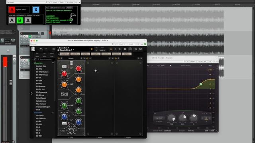Select the fourth preset strip tab
This screenshot has height=143, width=255.
[96, 54]
